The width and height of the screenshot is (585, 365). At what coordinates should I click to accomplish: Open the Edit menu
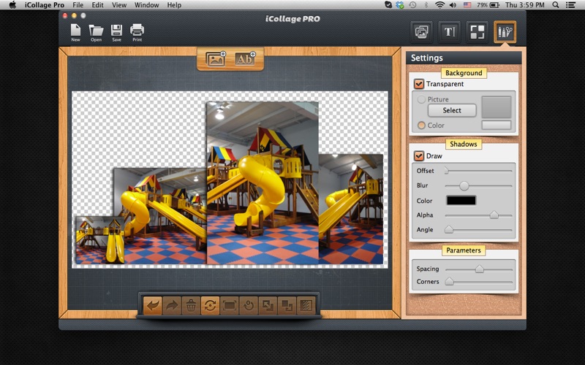click(97, 5)
